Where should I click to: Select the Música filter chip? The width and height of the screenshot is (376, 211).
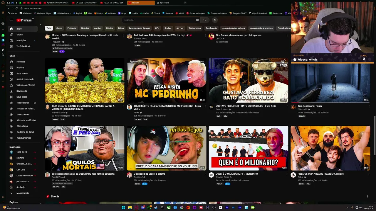(110, 28)
